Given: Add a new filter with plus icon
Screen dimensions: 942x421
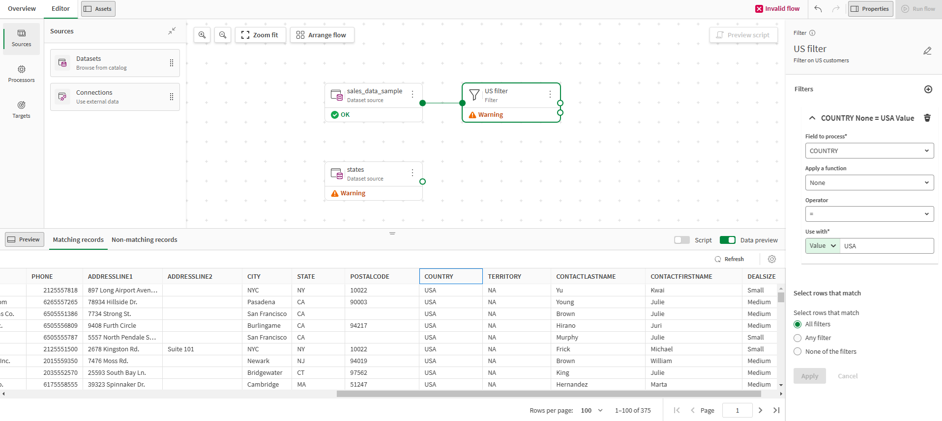Looking at the screenshot, I should tap(928, 89).
